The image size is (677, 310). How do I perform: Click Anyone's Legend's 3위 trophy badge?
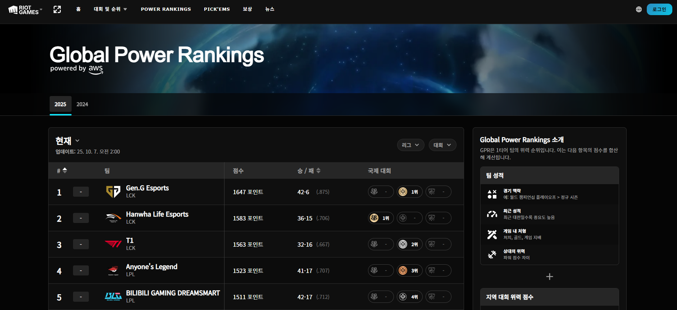410,270
